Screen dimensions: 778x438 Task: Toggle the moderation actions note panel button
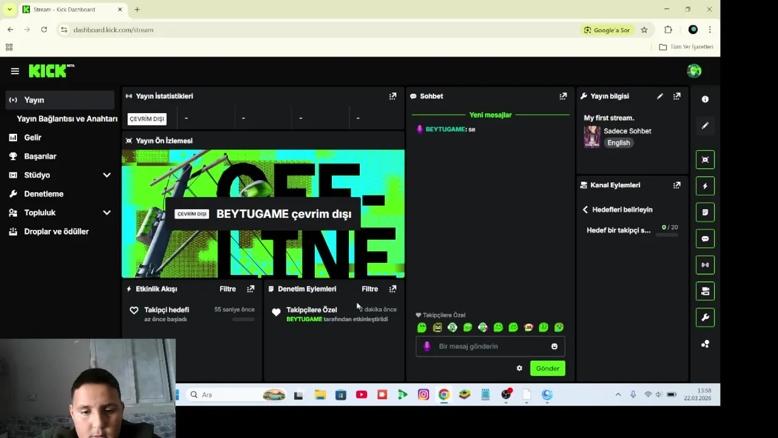pyautogui.click(x=705, y=212)
